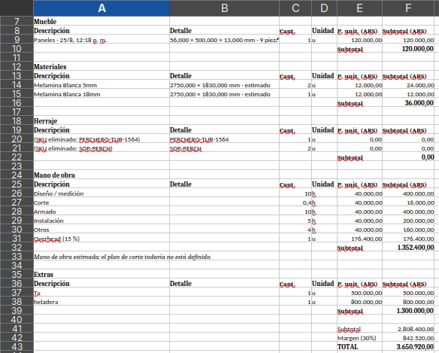439x353 pixels.
Task: Click the Mano de obra subtotal 1.352.400,00
Action: coord(408,248)
